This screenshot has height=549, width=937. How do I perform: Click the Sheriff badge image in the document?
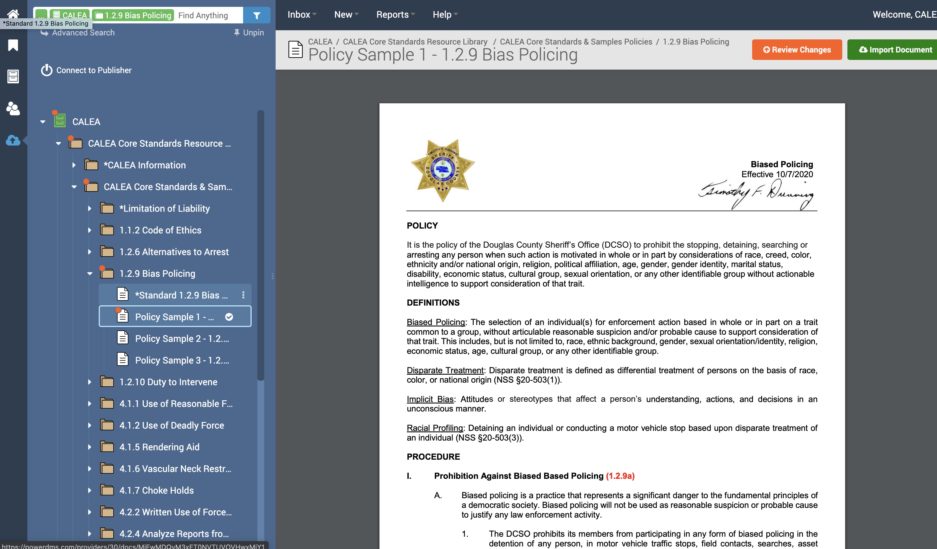click(443, 170)
